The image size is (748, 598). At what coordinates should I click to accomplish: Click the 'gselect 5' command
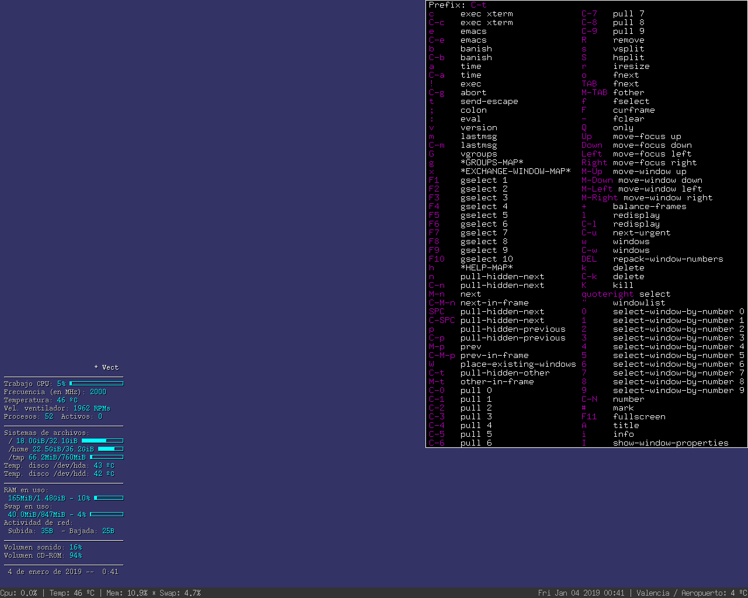point(484,215)
